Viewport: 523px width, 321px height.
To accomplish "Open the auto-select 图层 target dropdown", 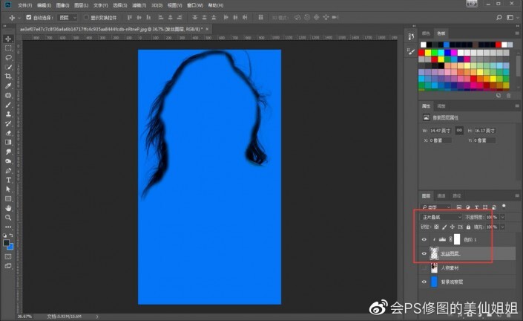I will pyautogui.click(x=67, y=16).
